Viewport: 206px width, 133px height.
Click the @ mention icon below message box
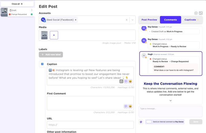click(x=141, y=122)
